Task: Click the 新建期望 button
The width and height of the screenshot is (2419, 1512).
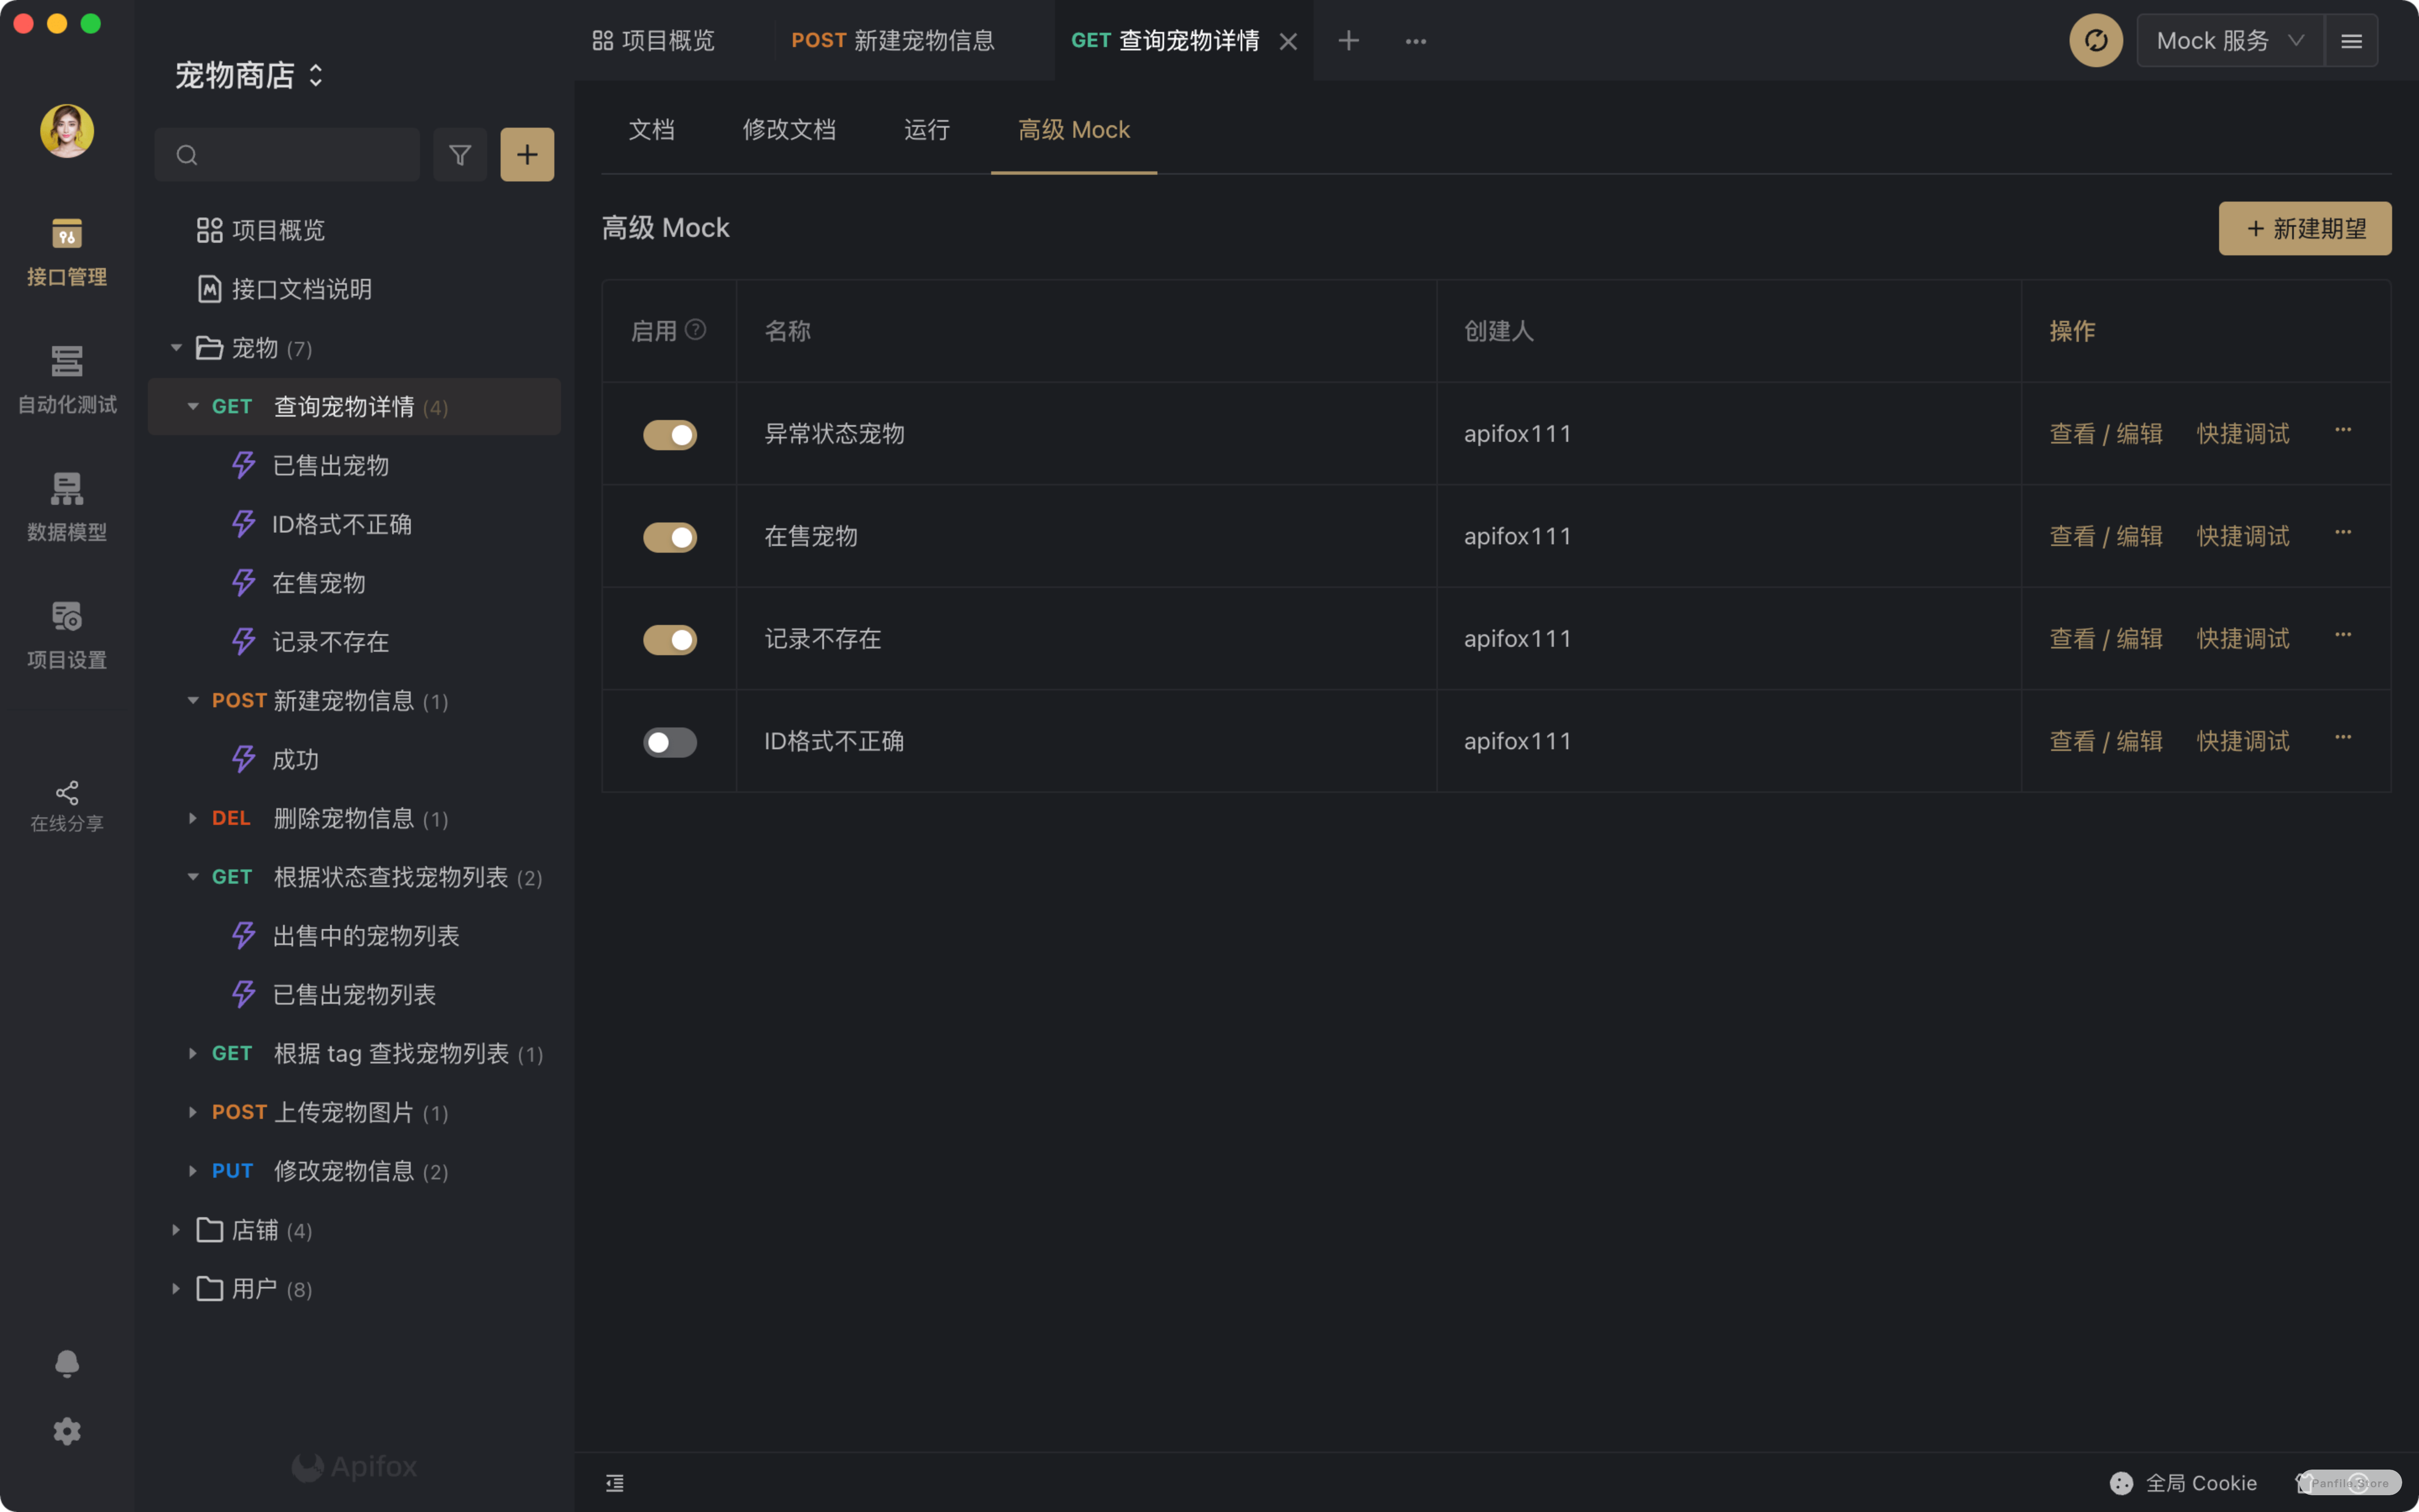Action: [x=2305, y=229]
